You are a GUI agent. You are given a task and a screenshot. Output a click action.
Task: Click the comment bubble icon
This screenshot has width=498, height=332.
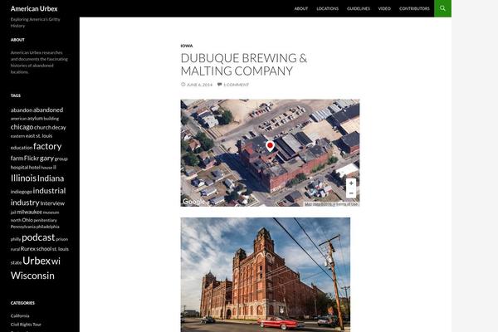219,85
